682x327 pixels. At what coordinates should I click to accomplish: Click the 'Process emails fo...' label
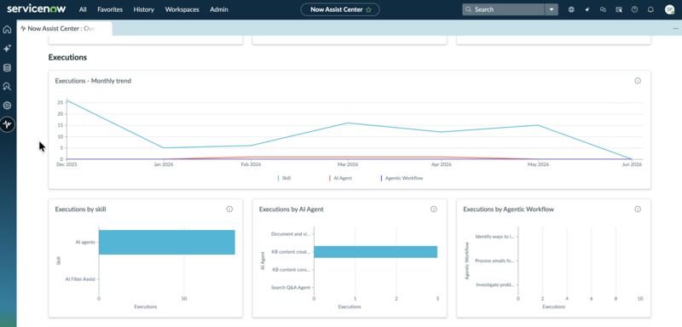point(495,261)
